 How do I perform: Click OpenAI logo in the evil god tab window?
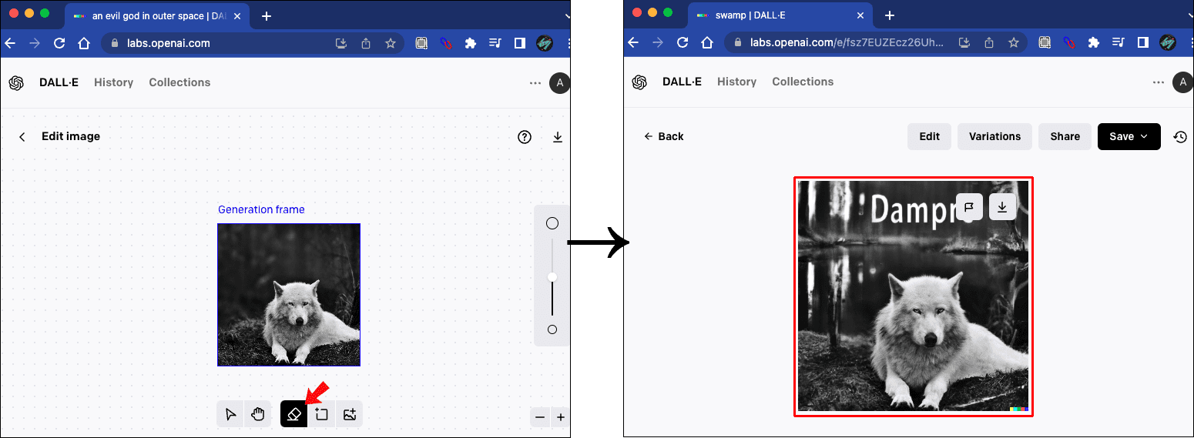(x=16, y=83)
